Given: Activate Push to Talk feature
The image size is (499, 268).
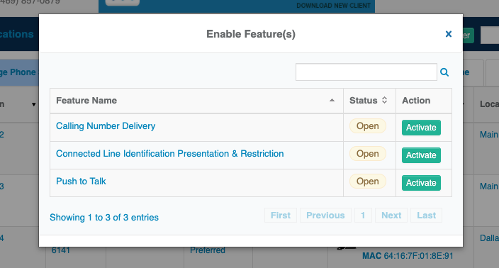Looking at the screenshot, I should (421, 183).
